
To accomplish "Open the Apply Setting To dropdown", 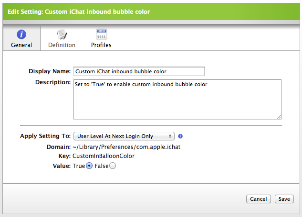I will point(124,136).
